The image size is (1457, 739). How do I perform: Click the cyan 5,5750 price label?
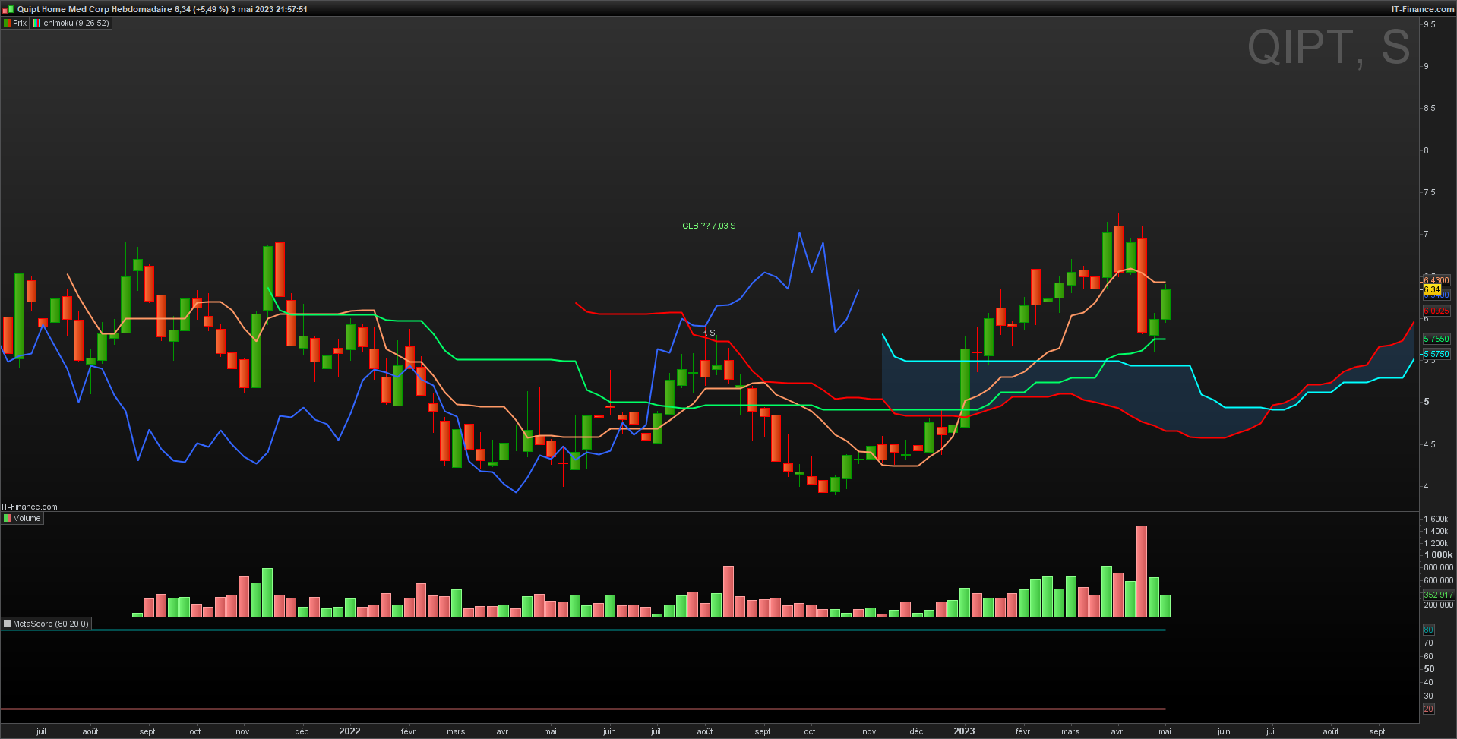click(1436, 354)
